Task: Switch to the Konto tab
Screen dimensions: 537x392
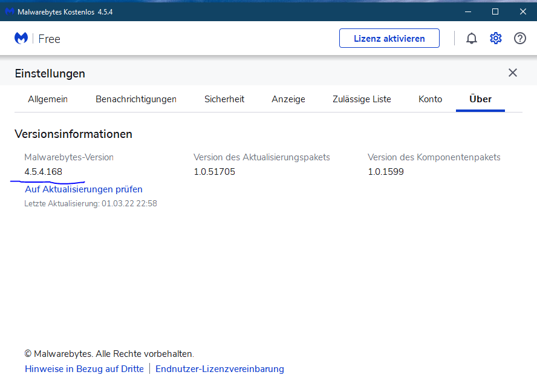Action: tap(430, 99)
